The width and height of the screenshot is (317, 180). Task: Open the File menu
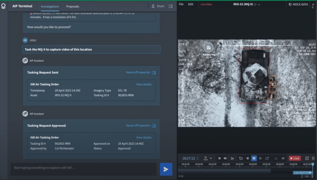coord(181,4)
